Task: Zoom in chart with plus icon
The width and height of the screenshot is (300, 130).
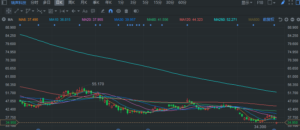Action: coord(286,20)
